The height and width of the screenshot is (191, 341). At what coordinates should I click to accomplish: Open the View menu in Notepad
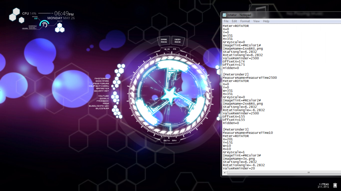click(x=256, y=21)
